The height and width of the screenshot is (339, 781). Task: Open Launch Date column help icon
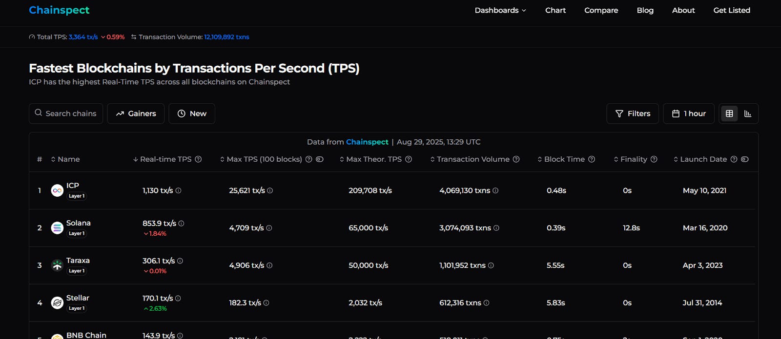pyautogui.click(x=734, y=159)
